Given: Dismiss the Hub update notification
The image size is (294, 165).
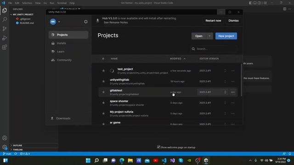Looking at the screenshot, I should 233,21.
